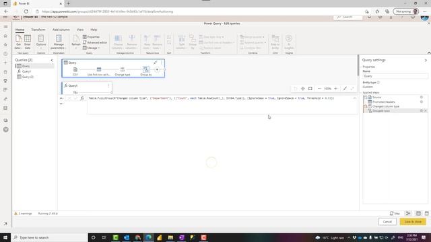Screen dimensions: 431x242
Task: Collapse the ribbon with up chevron
Action: (x=429, y=52)
